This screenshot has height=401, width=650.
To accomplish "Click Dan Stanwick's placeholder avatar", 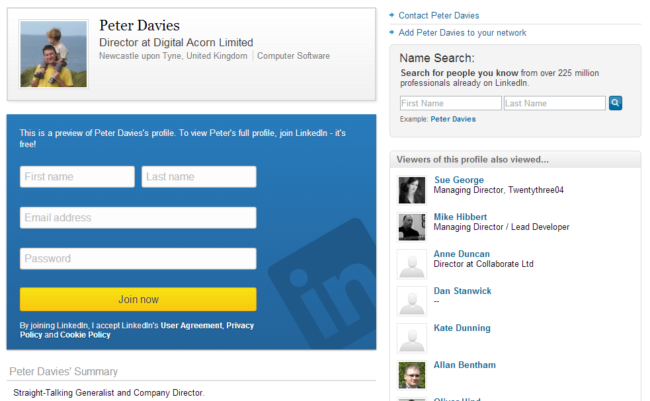I will [x=412, y=301].
